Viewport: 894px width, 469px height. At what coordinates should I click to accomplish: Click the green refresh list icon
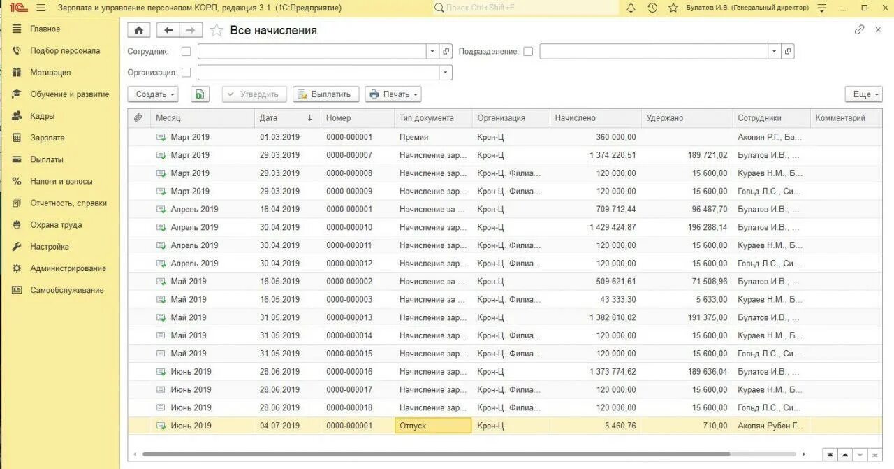[200, 94]
